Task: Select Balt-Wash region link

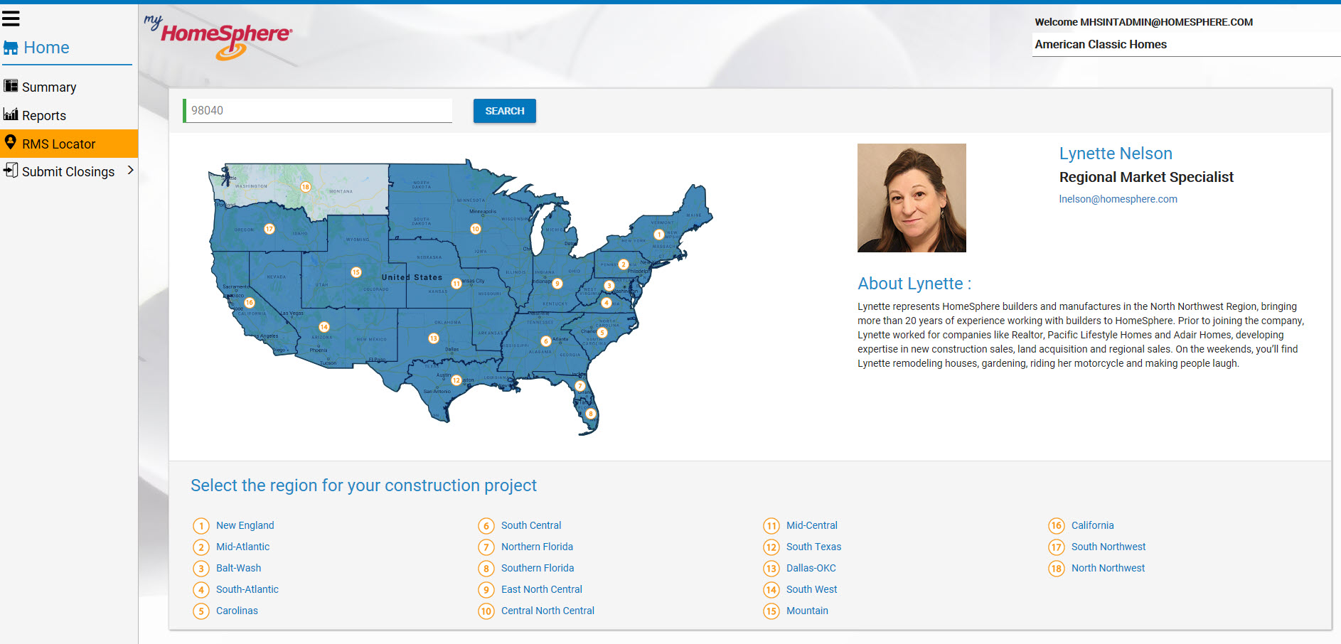Action: point(238,568)
